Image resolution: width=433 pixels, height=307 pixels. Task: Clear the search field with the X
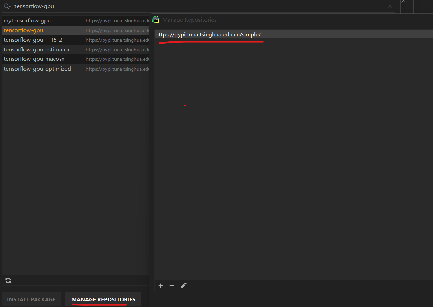[x=390, y=6]
